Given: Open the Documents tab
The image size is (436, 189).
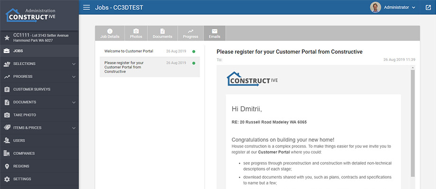Looking at the screenshot, I should click(163, 33).
